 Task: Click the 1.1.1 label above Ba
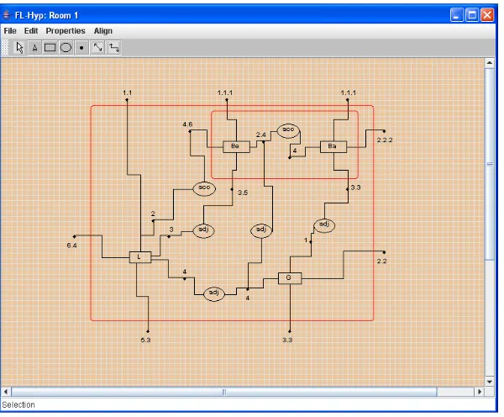click(x=348, y=92)
